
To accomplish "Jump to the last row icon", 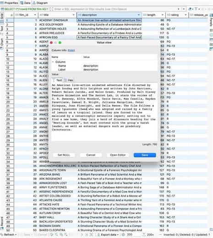I will click(x=87, y=235).
